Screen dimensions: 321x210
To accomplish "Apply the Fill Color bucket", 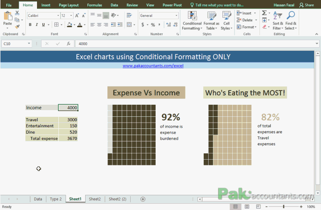I will pyautogui.click(x=70, y=25).
